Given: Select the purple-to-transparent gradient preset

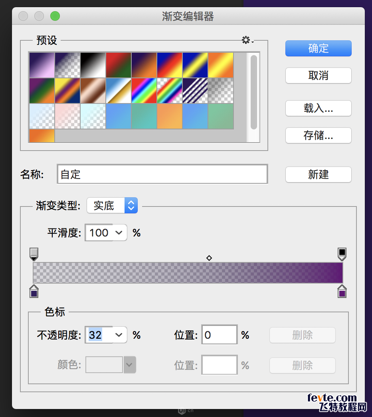Looking at the screenshot, I should pyautogui.click(x=67, y=65).
